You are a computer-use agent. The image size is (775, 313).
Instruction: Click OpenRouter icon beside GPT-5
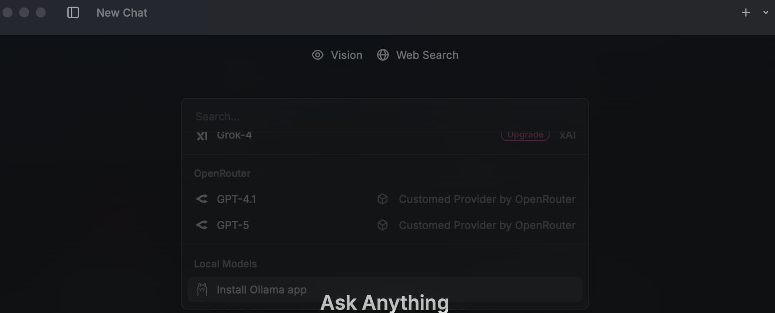pyautogui.click(x=202, y=225)
